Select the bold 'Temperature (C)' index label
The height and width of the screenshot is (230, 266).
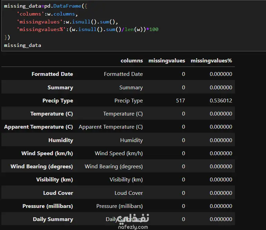51,114
